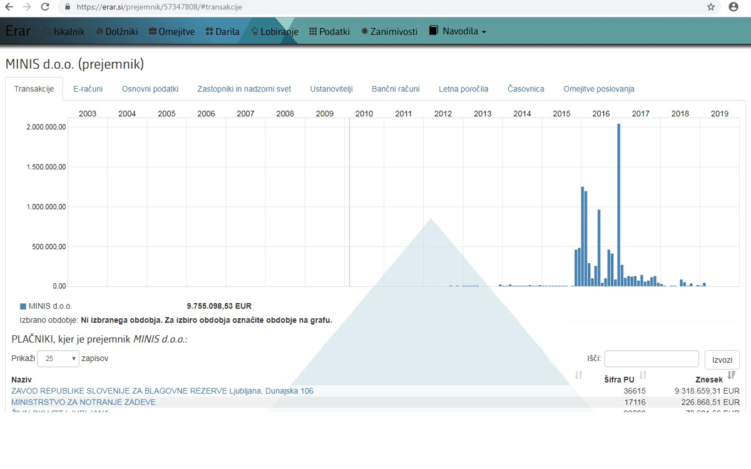751x469 pixels.
Task: Open the Prikaži records count dropdown
Action: coord(58,359)
